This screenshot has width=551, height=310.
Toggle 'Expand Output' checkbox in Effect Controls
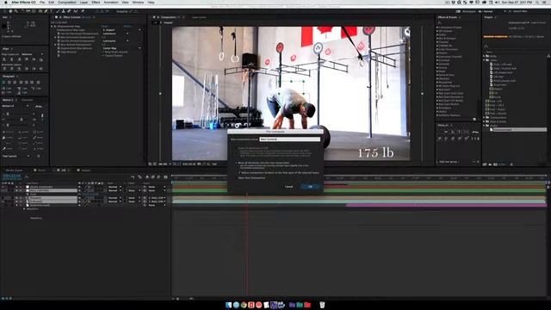103,55
